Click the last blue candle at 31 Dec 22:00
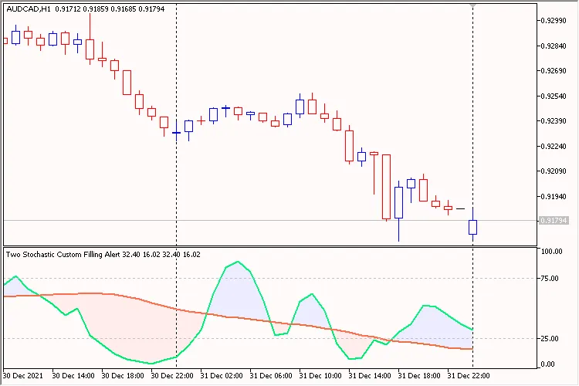This screenshot has width=579, height=386. pyautogui.click(x=472, y=227)
